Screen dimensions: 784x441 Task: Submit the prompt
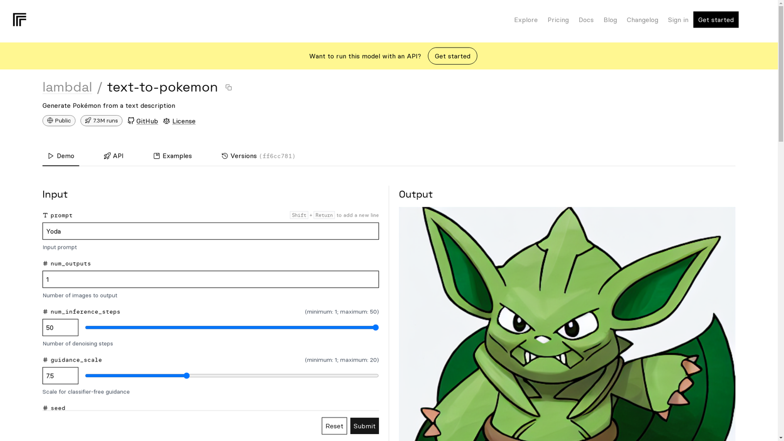365,426
